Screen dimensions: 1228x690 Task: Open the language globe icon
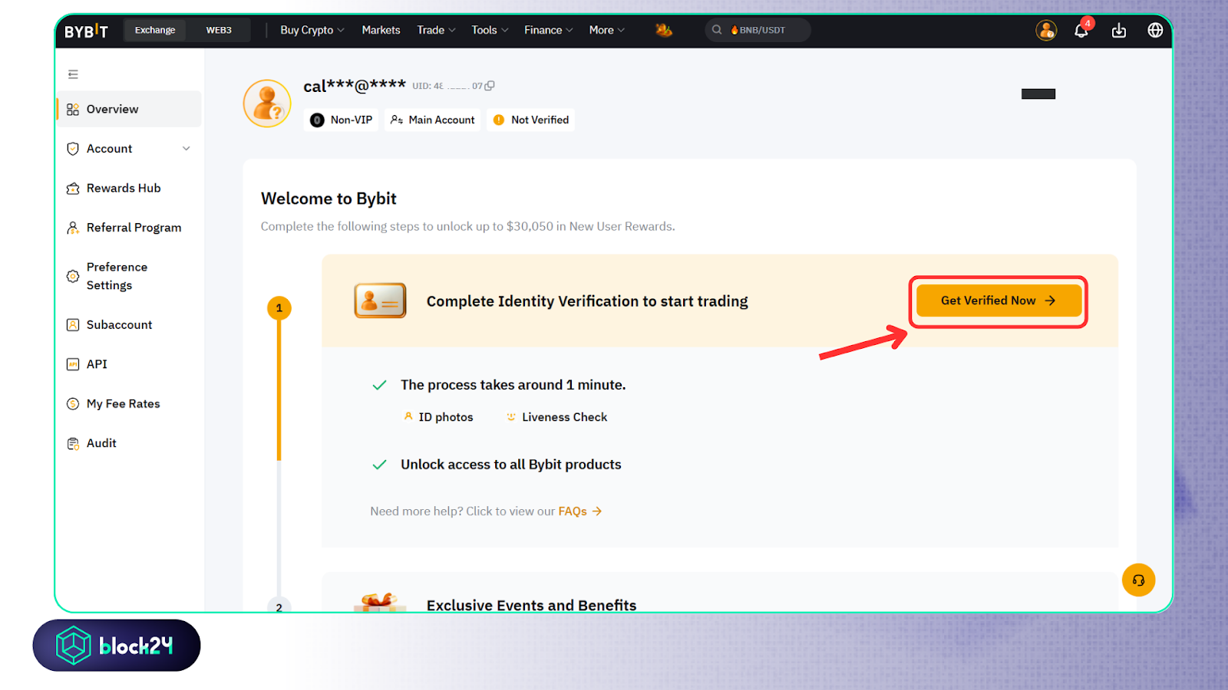(x=1155, y=31)
